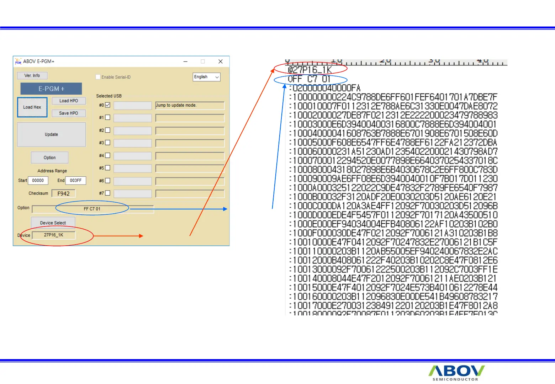This screenshot has height=384, width=555.
Task: Select hex line starting ':1000F000'
Action: click(x=393, y=233)
